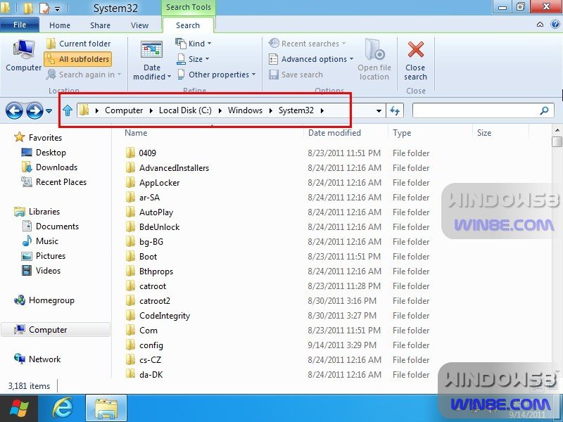Open Downloads in Favorites
Screen dimensions: 563x422
click(49, 167)
